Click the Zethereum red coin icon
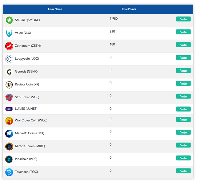 9,46
